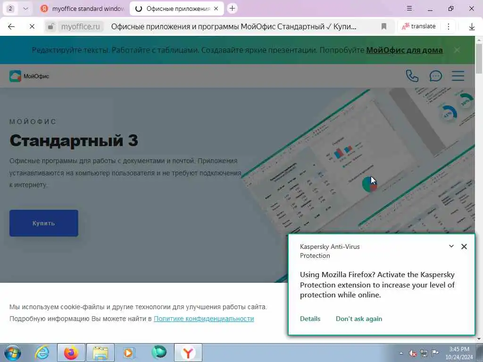
Task: Open Firefox from the taskbar
Action: pos(71,353)
